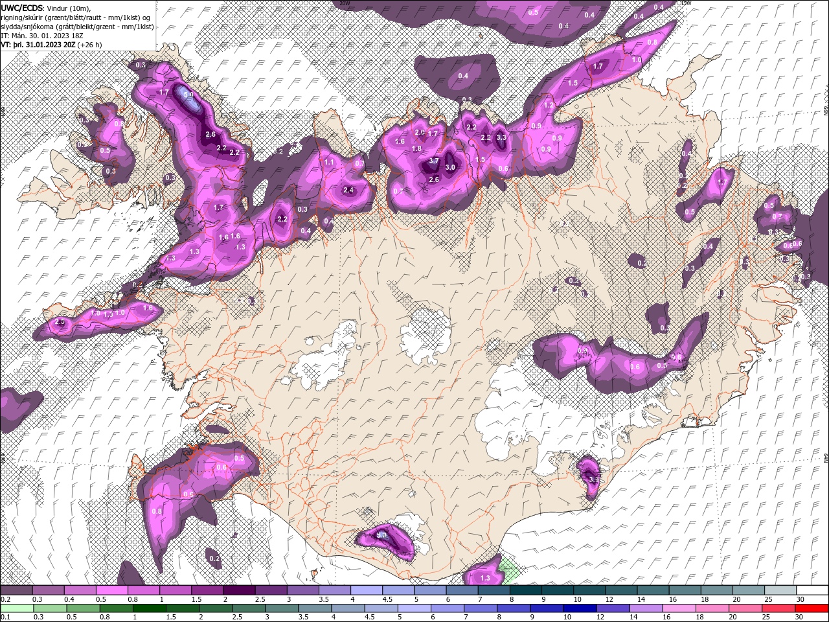Select lavender snow swatch 4 to 4.5
Image resolution: width=829 pixels, height=622 pixels.
pyautogui.click(x=367, y=590)
